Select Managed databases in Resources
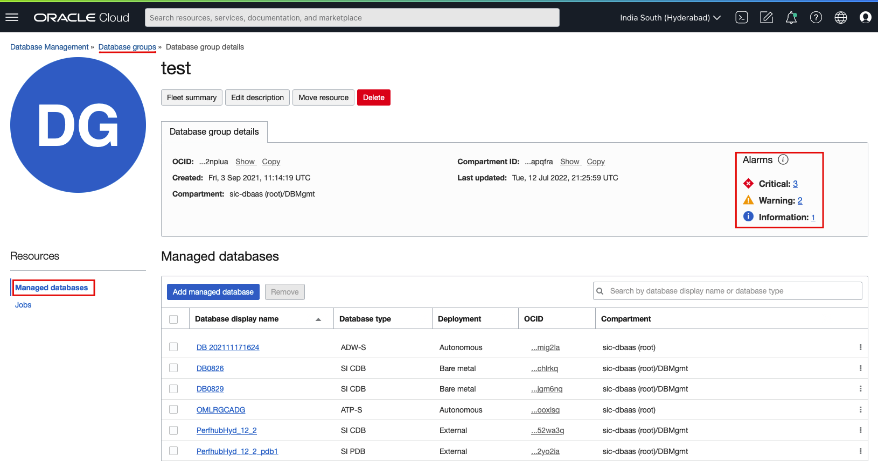This screenshot has width=878, height=461. pos(51,288)
